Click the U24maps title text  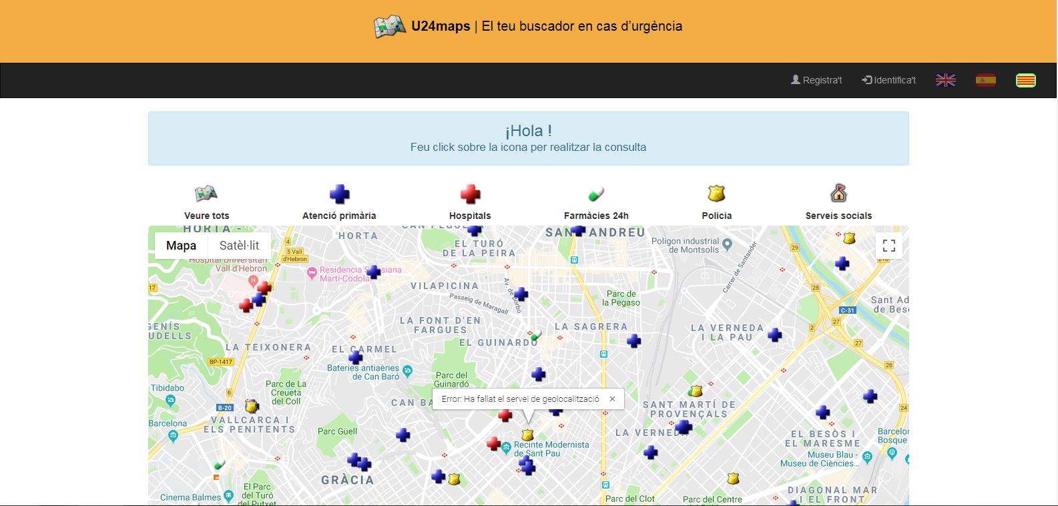point(441,27)
